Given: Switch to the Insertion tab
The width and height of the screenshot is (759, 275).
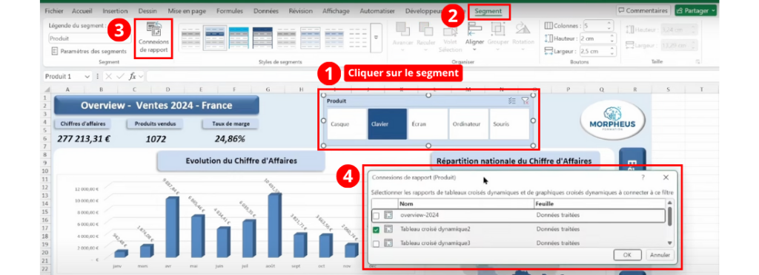Looking at the screenshot, I should tap(115, 10).
